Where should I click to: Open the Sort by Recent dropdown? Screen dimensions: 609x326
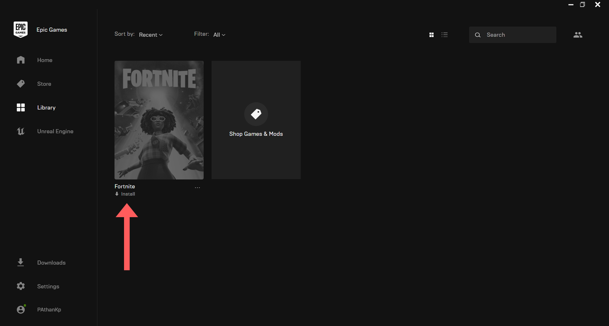pyautogui.click(x=151, y=34)
